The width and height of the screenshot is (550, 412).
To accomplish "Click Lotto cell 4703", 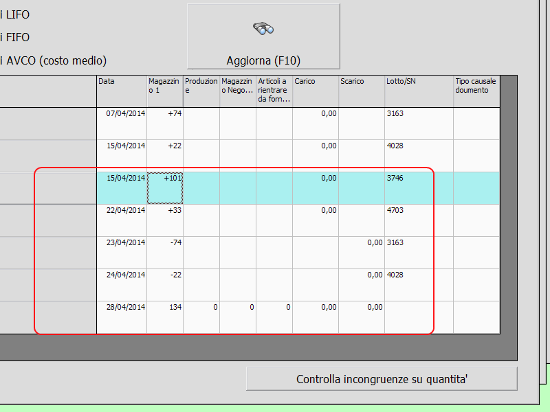I will [x=419, y=220].
